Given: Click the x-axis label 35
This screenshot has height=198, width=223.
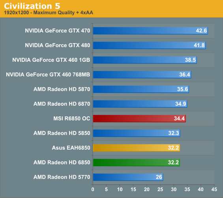Looking at the screenshot, I should click(x=187, y=189).
